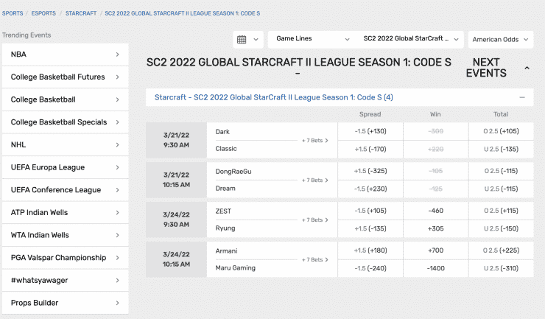545x319 pixels.
Task: Click the arrow beside NBA
Action: 117,54
